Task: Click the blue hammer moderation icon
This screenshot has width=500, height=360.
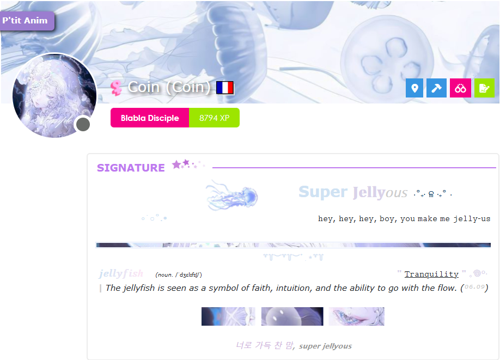Action: 436,88
